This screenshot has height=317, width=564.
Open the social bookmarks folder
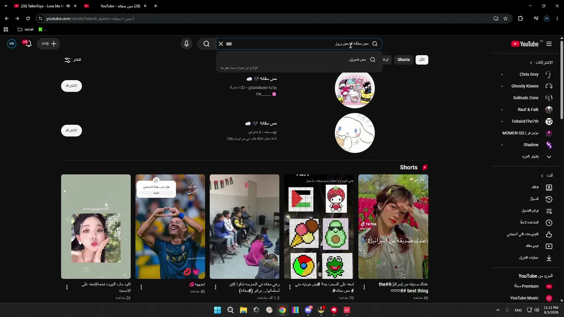[26, 29]
